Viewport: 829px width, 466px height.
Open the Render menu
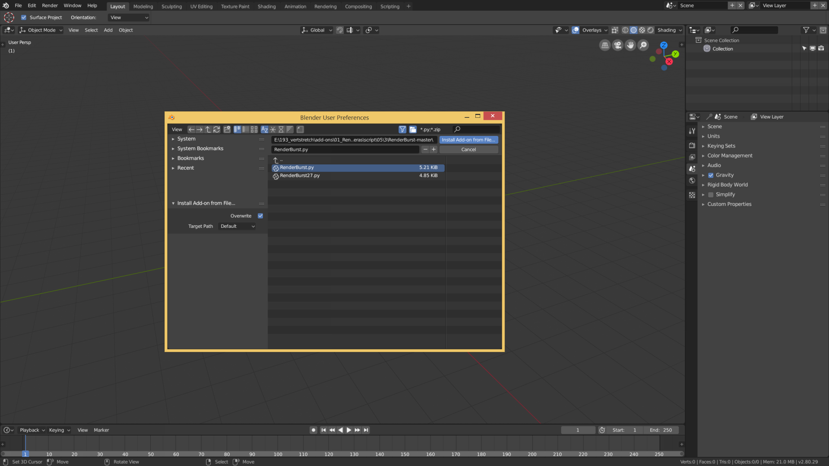pyautogui.click(x=50, y=6)
